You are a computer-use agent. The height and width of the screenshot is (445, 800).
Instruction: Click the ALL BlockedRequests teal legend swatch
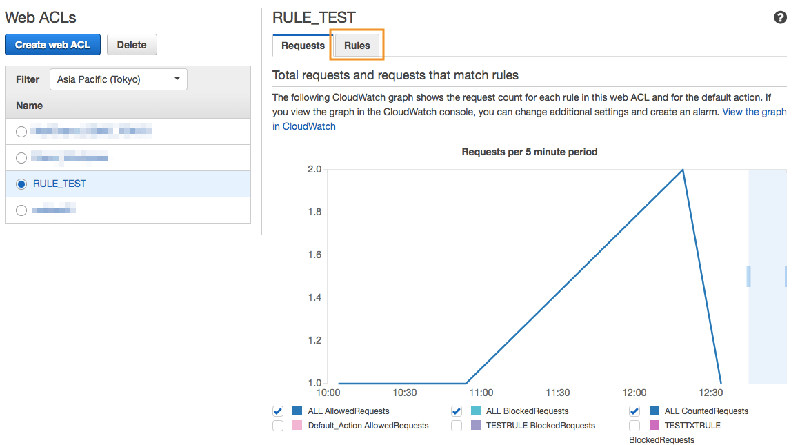476,411
